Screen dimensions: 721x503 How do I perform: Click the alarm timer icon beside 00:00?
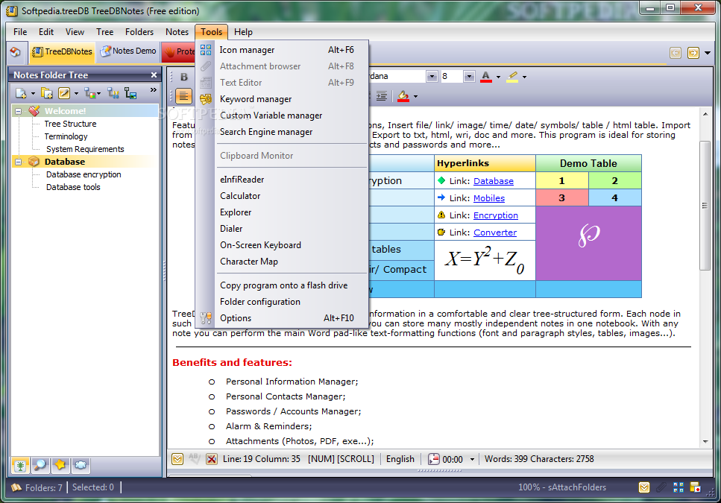coord(434,459)
